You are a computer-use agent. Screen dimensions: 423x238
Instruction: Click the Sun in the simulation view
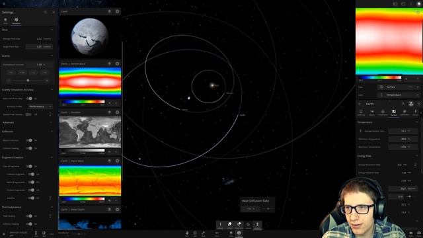click(x=212, y=85)
